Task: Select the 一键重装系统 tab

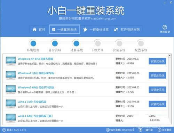Action: (x=65, y=30)
